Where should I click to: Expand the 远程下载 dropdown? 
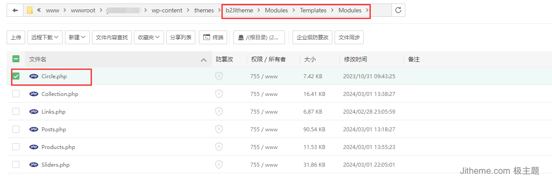[45, 38]
